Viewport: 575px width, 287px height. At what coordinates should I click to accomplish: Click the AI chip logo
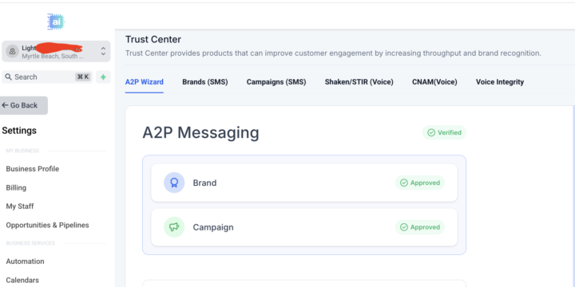click(56, 22)
